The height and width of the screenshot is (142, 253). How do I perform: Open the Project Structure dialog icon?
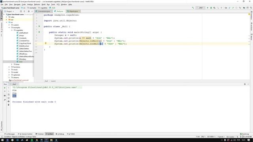(244, 8)
